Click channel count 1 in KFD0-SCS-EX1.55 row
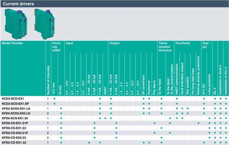The width and height of the screenshot is (229, 145). [x=48, y=118]
